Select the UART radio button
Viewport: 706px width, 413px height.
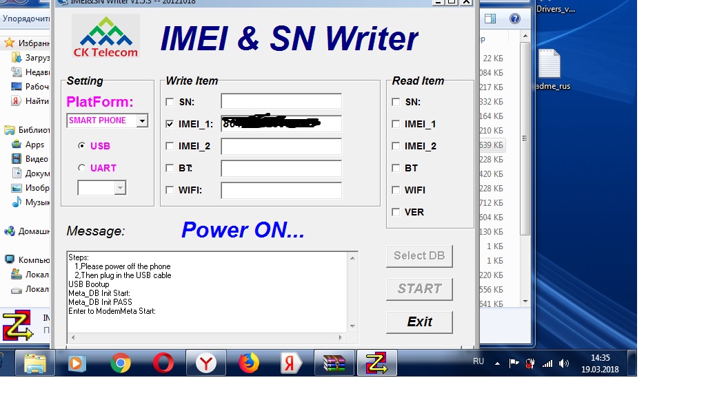81,168
